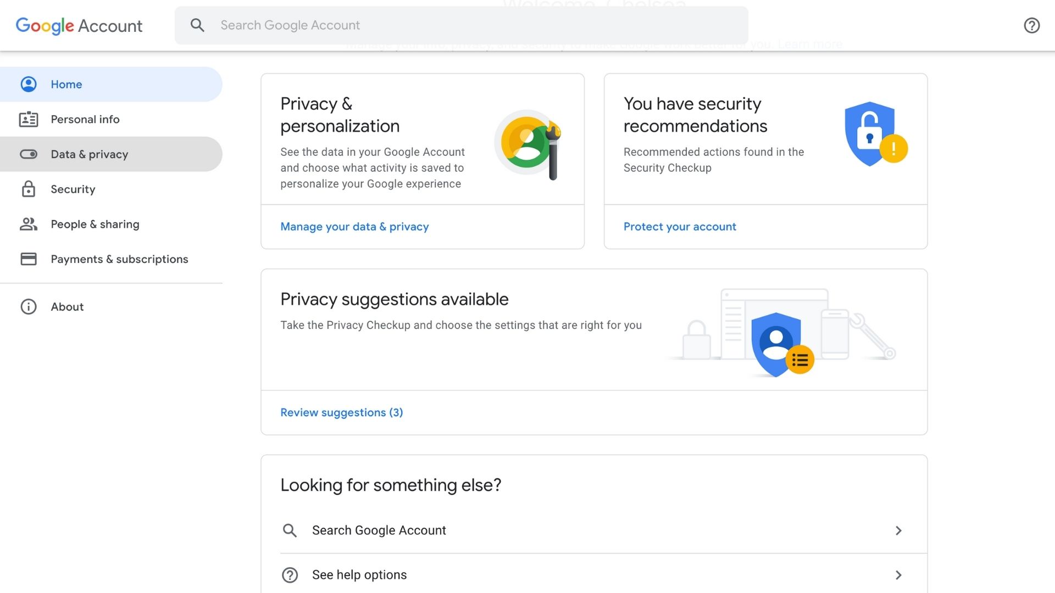Go to Data & privacy section
Screen dimensions: 1055x593
tap(111, 154)
